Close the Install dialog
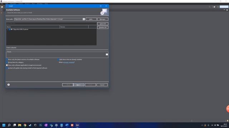 [106, 6]
